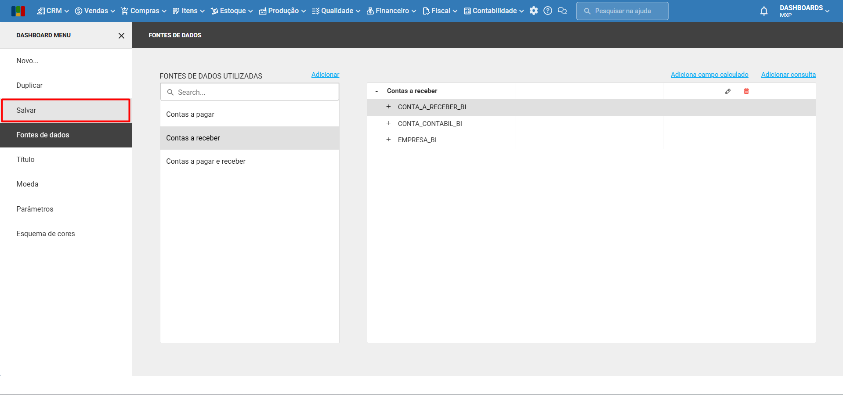The image size is (843, 395).
Task: Click the CRM module icon
Action: (x=41, y=11)
